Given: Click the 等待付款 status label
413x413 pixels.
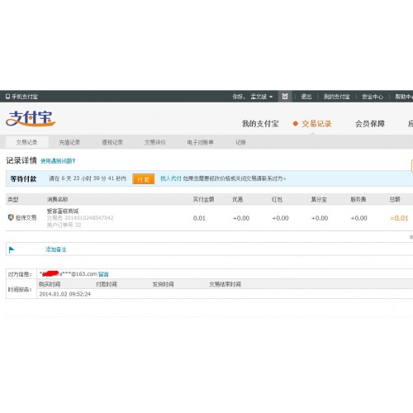Looking at the screenshot, I should [23, 178].
